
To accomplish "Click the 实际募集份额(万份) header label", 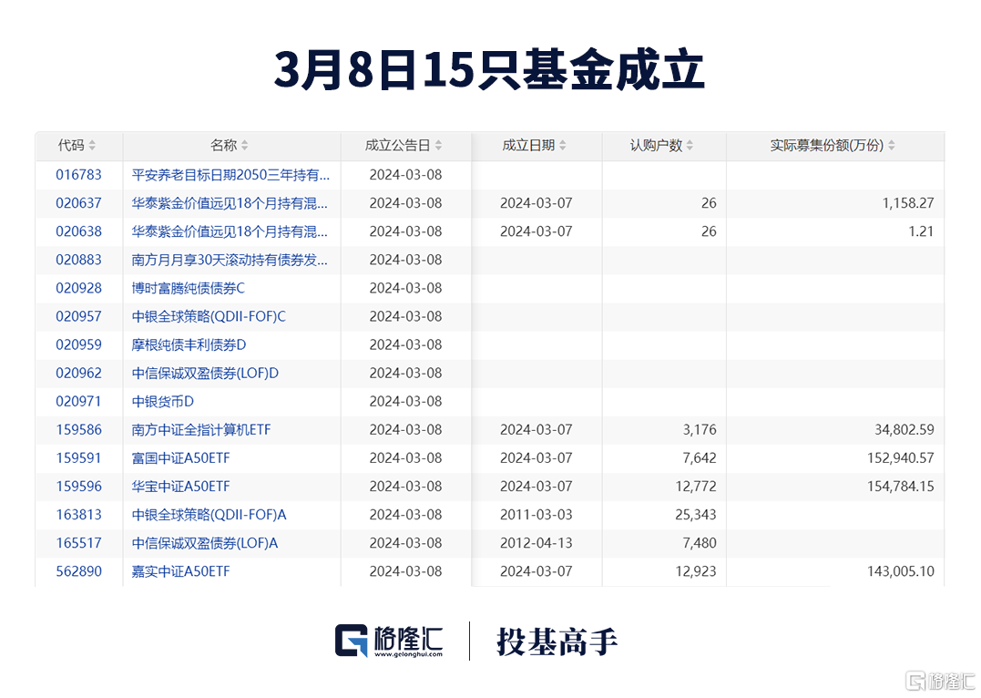I will (x=827, y=145).
